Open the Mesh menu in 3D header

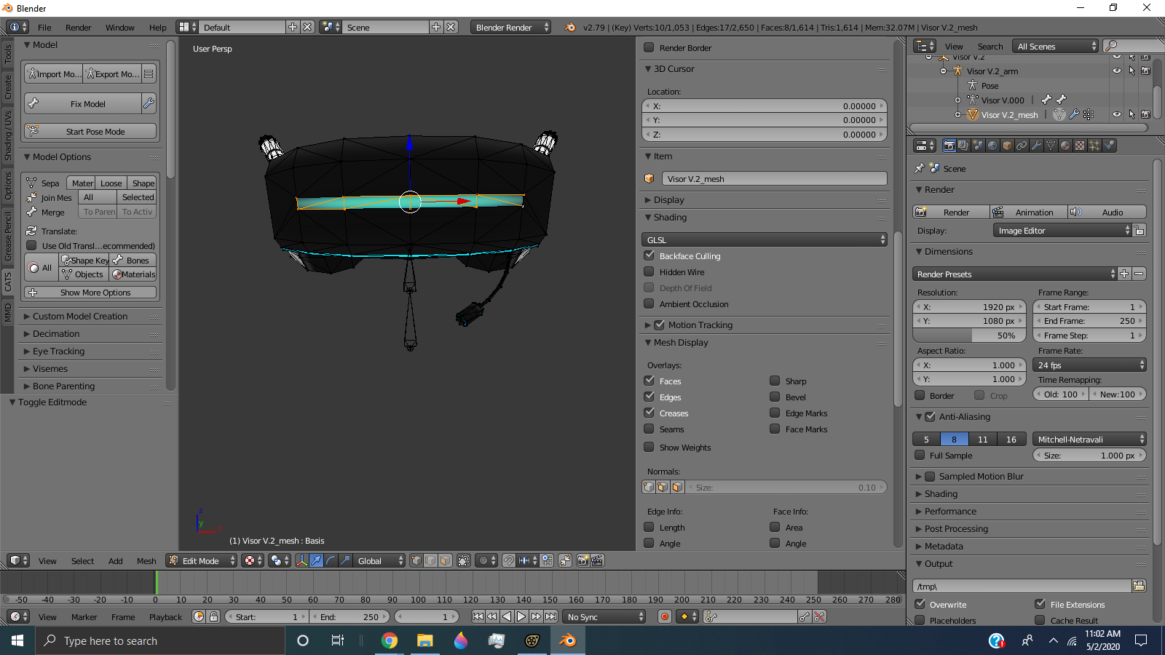click(x=146, y=560)
